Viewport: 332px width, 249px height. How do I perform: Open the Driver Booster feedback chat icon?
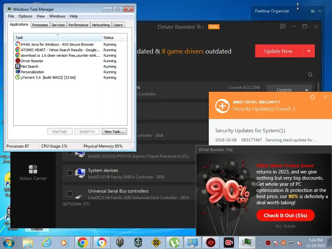click(283, 27)
